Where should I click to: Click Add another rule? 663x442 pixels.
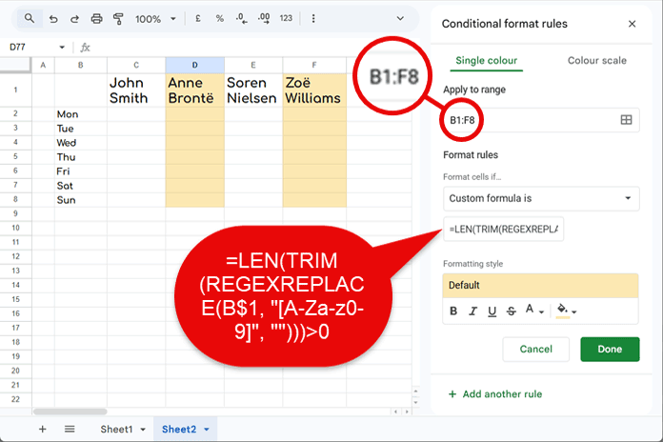click(x=495, y=394)
